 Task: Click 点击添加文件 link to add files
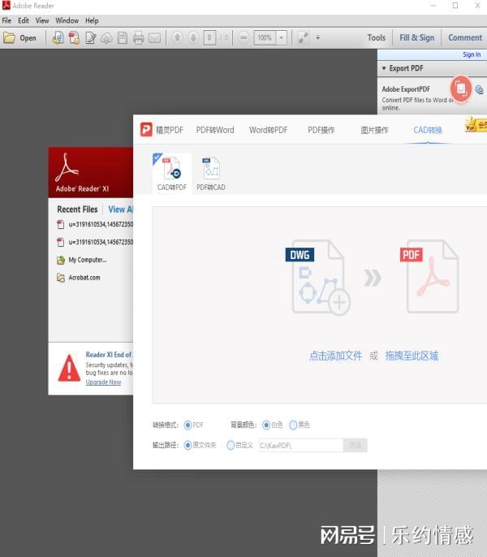(336, 356)
